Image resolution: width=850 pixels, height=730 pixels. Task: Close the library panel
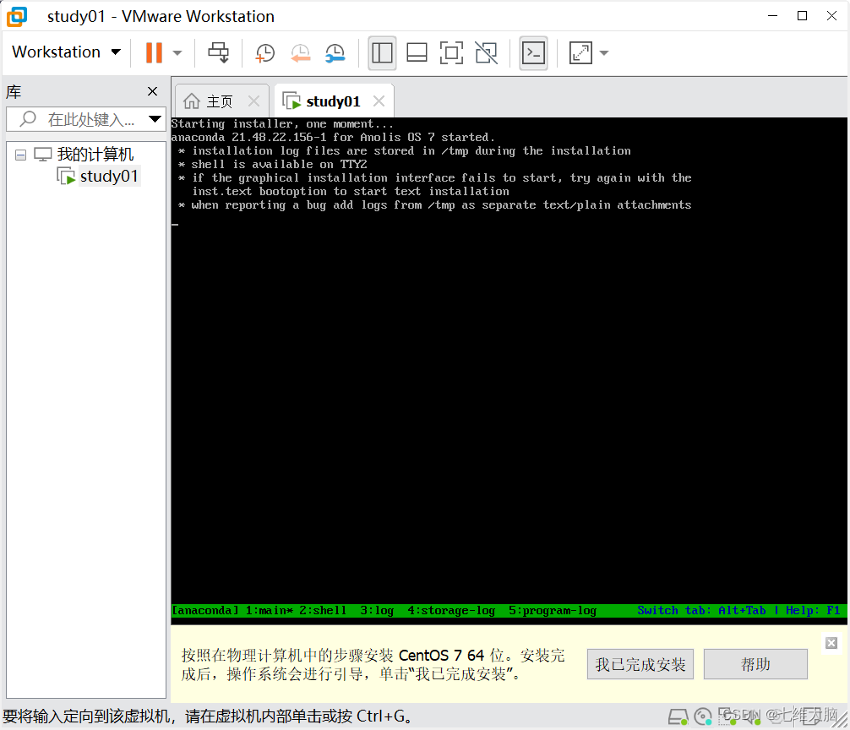(153, 91)
